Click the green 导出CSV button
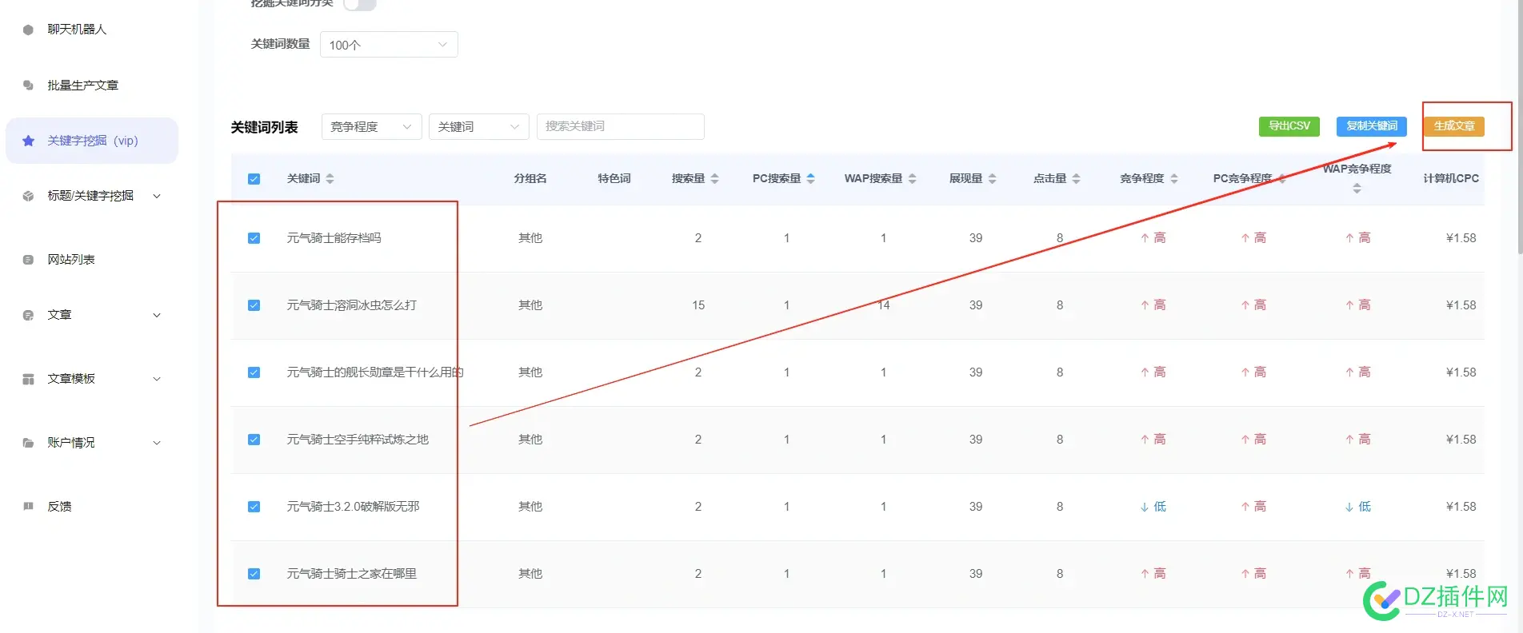 pos(1289,126)
